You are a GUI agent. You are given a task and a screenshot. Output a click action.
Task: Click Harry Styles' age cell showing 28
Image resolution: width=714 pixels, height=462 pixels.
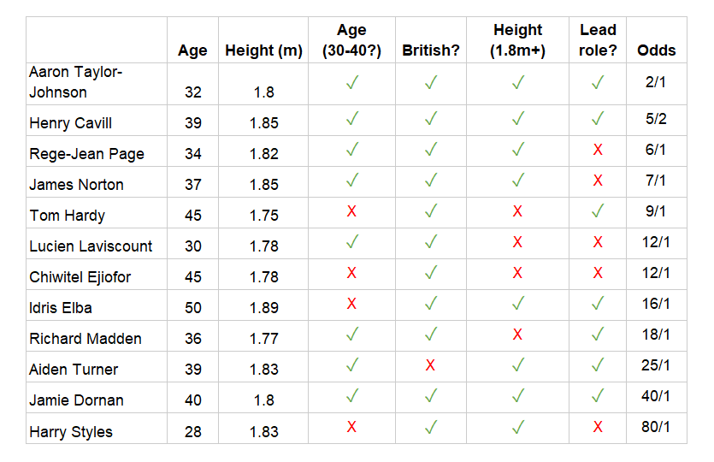tap(192, 429)
